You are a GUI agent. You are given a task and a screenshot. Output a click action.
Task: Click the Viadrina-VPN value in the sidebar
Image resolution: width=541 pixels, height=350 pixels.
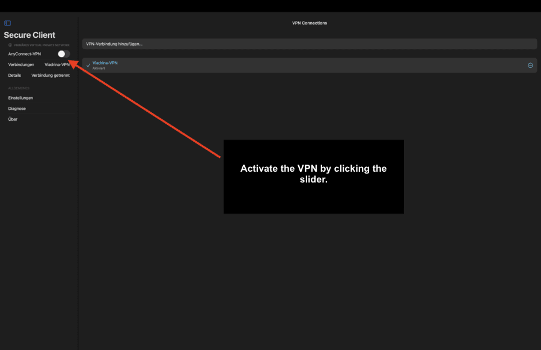(x=57, y=64)
